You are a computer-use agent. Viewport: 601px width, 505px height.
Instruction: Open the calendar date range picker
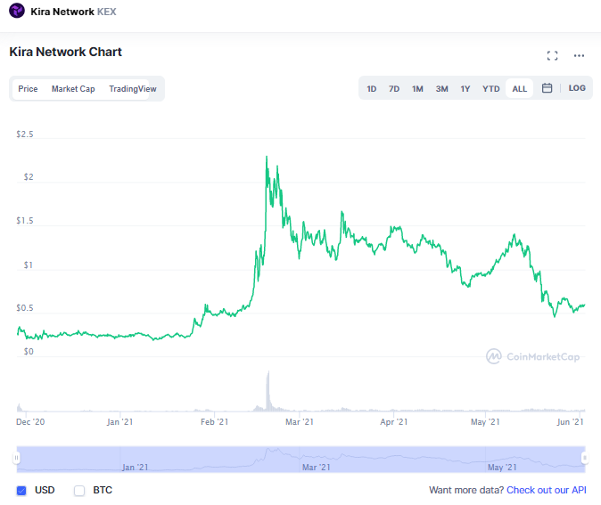[x=547, y=88]
